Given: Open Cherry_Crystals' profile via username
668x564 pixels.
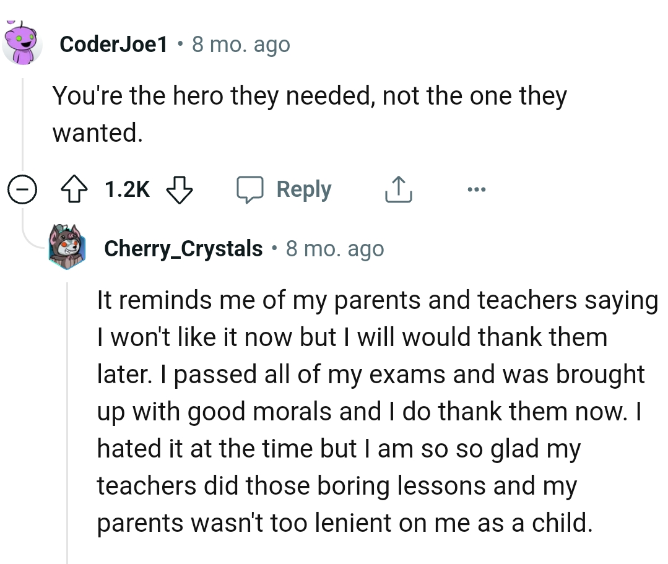Looking at the screenshot, I should pos(182,248).
